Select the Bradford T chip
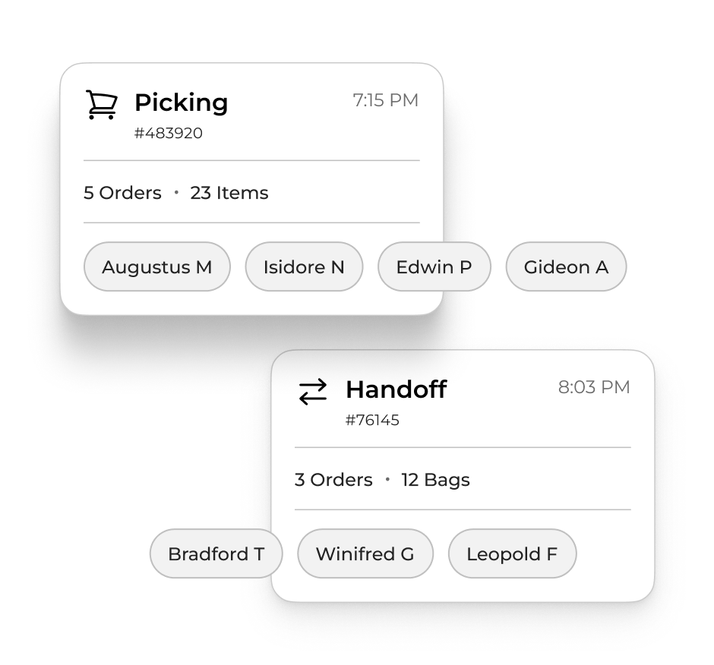 [x=216, y=554]
